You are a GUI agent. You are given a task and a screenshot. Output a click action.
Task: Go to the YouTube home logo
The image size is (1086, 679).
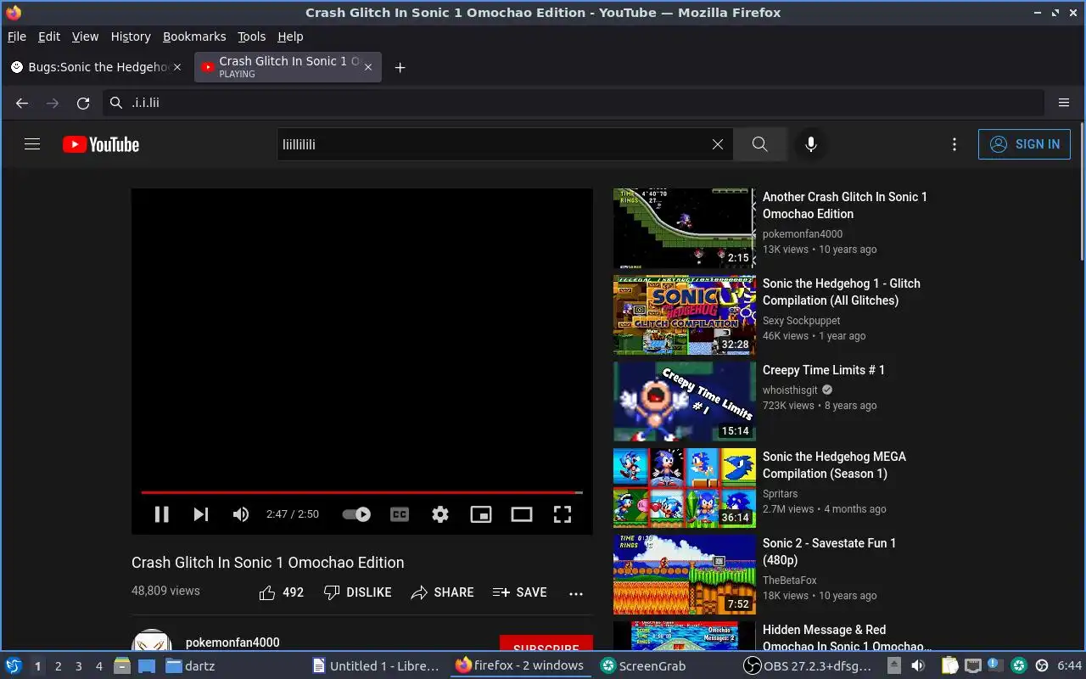pos(101,144)
